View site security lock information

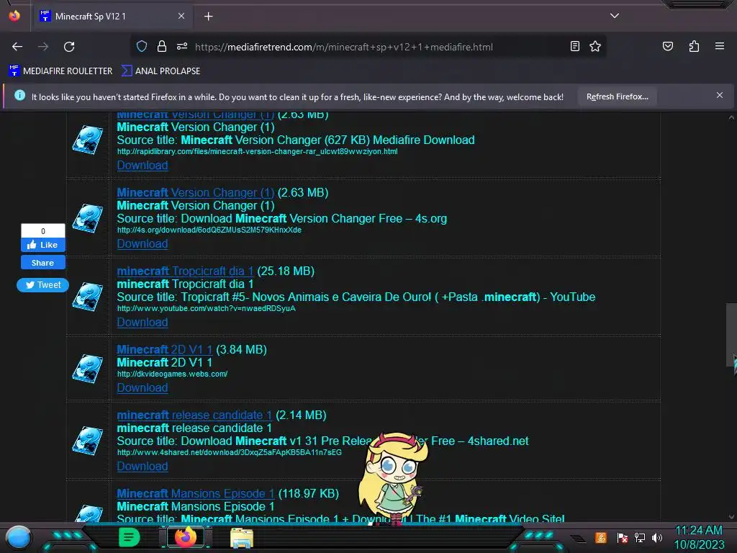(162, 47)
